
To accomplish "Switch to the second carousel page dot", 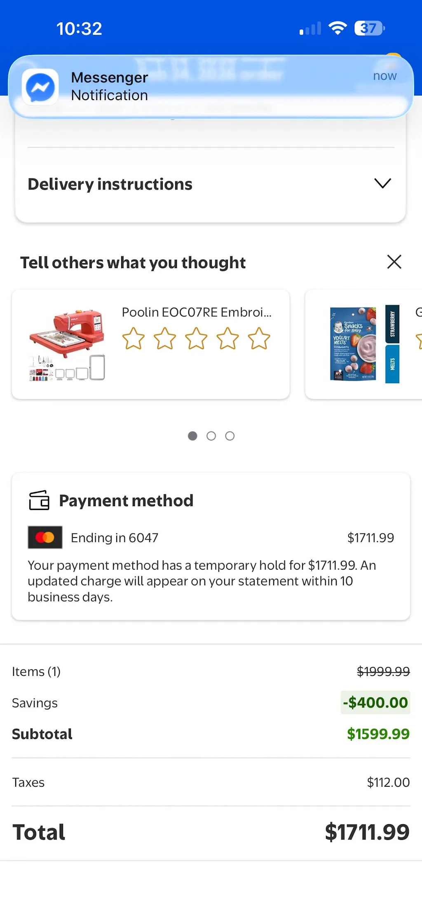I will (x=211, y=436).
